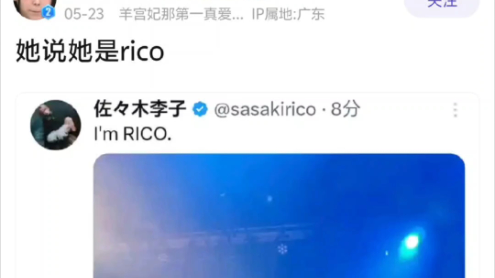Click the 05-23 post date
The height and width of the screenshot is (278, 495).
[84, 14]
